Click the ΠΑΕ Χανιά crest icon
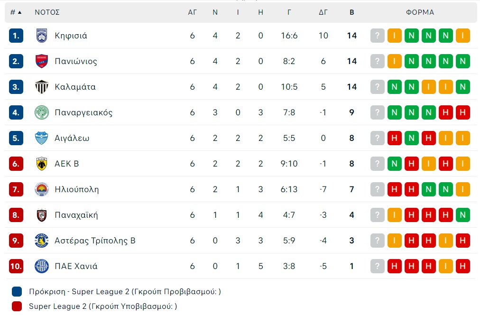This screenshot has width=480, height=316. [x=42, y=266]
